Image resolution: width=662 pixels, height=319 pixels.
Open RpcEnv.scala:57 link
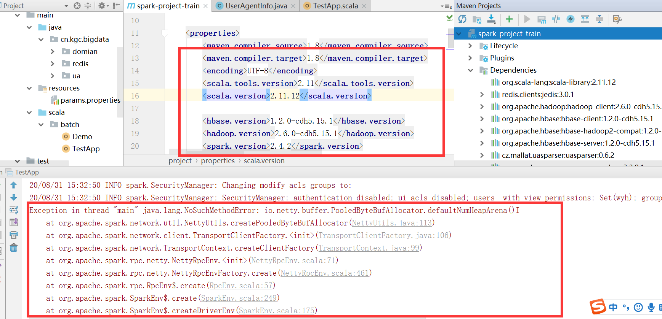coord(241,286)
